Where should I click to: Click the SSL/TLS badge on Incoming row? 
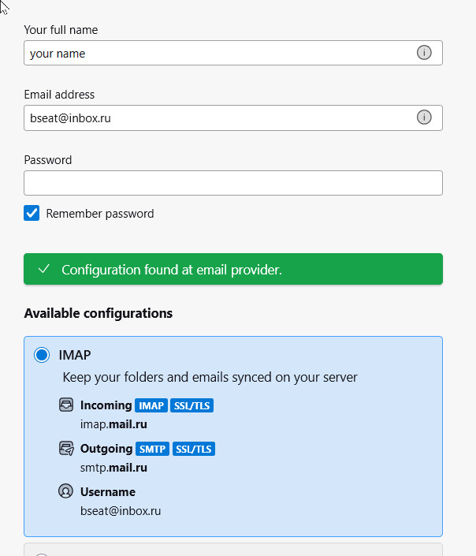(x=192, y=406)
